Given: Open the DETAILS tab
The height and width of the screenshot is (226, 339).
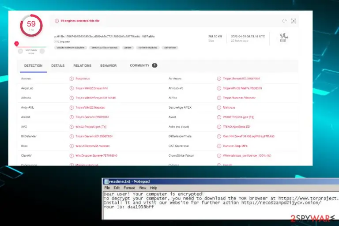Looking at the screenshot, I should pos(58,65).
